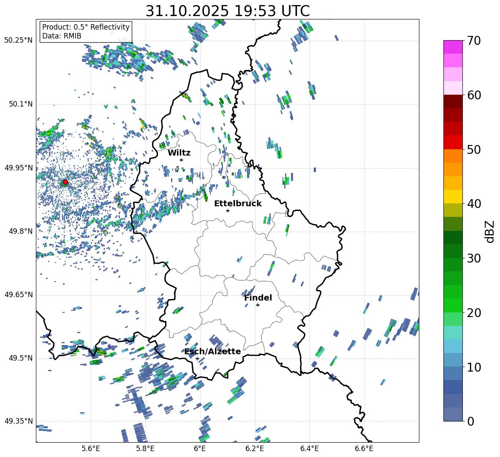500x457 pixels.
Task: Click the 49.5°N latitude label
Action: (21, 358)
